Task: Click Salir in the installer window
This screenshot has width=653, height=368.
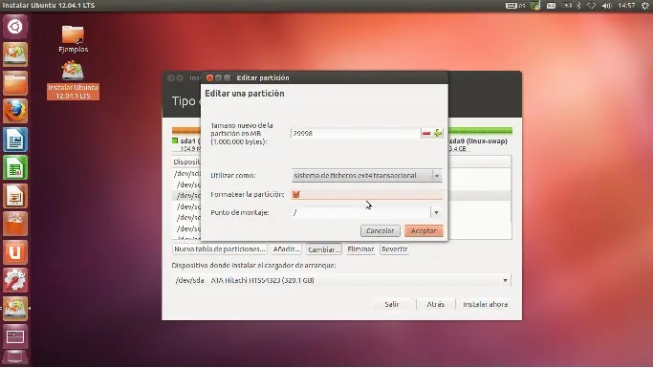Action: (x=391, y=304)
